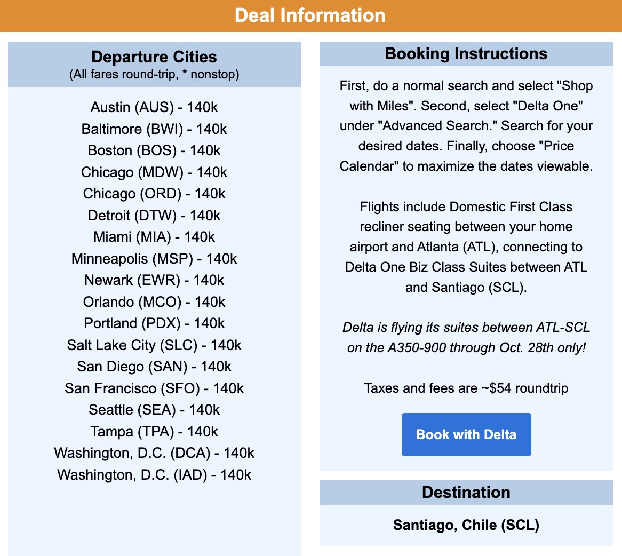Click the Book with Delta button
Viewport: 622px width, 556px height.
466,434
